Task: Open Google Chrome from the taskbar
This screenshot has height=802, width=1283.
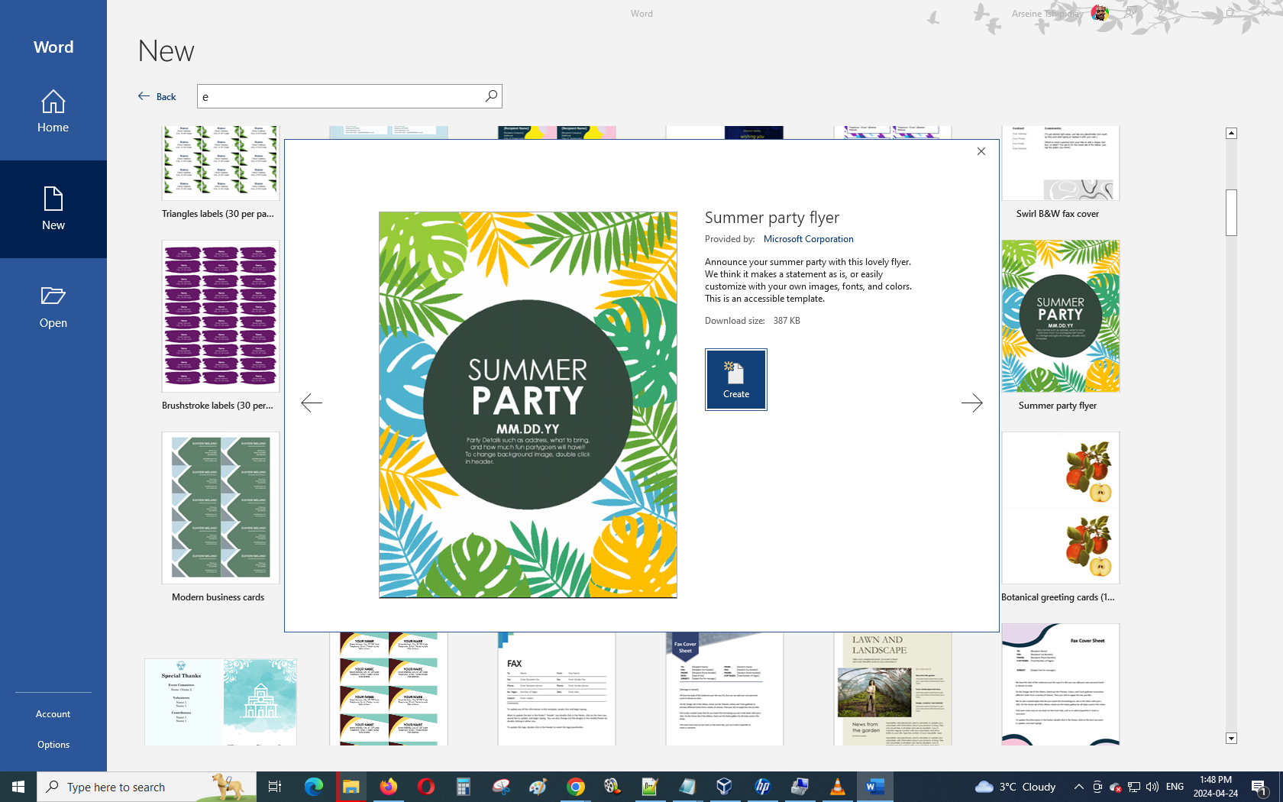Action: [576, 787]
